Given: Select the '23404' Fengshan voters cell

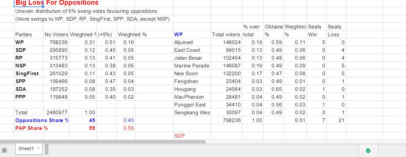Looking at the screenshot, I should 227,81.
